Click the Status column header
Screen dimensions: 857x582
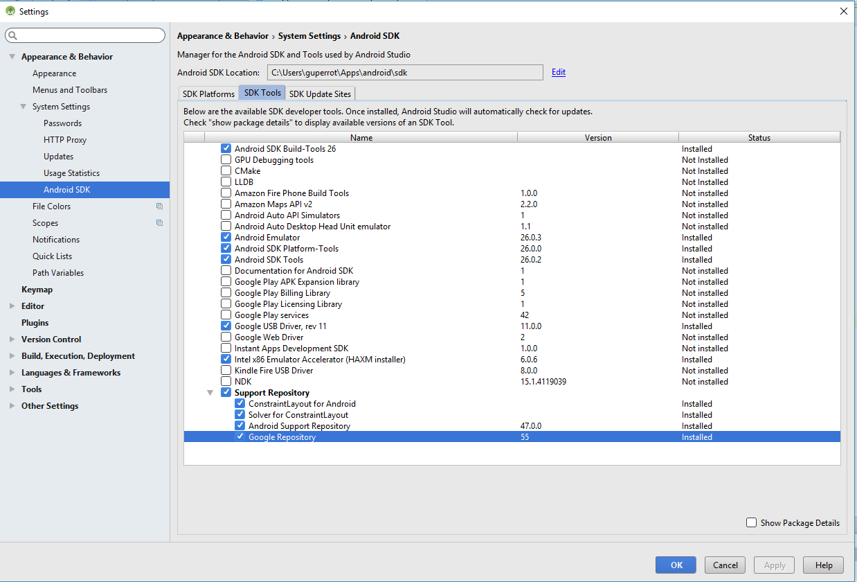[759, 137]
